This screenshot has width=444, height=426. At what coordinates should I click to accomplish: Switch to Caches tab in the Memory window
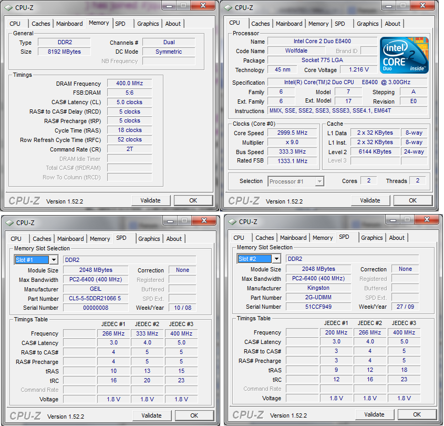click(x=41, y=24)
